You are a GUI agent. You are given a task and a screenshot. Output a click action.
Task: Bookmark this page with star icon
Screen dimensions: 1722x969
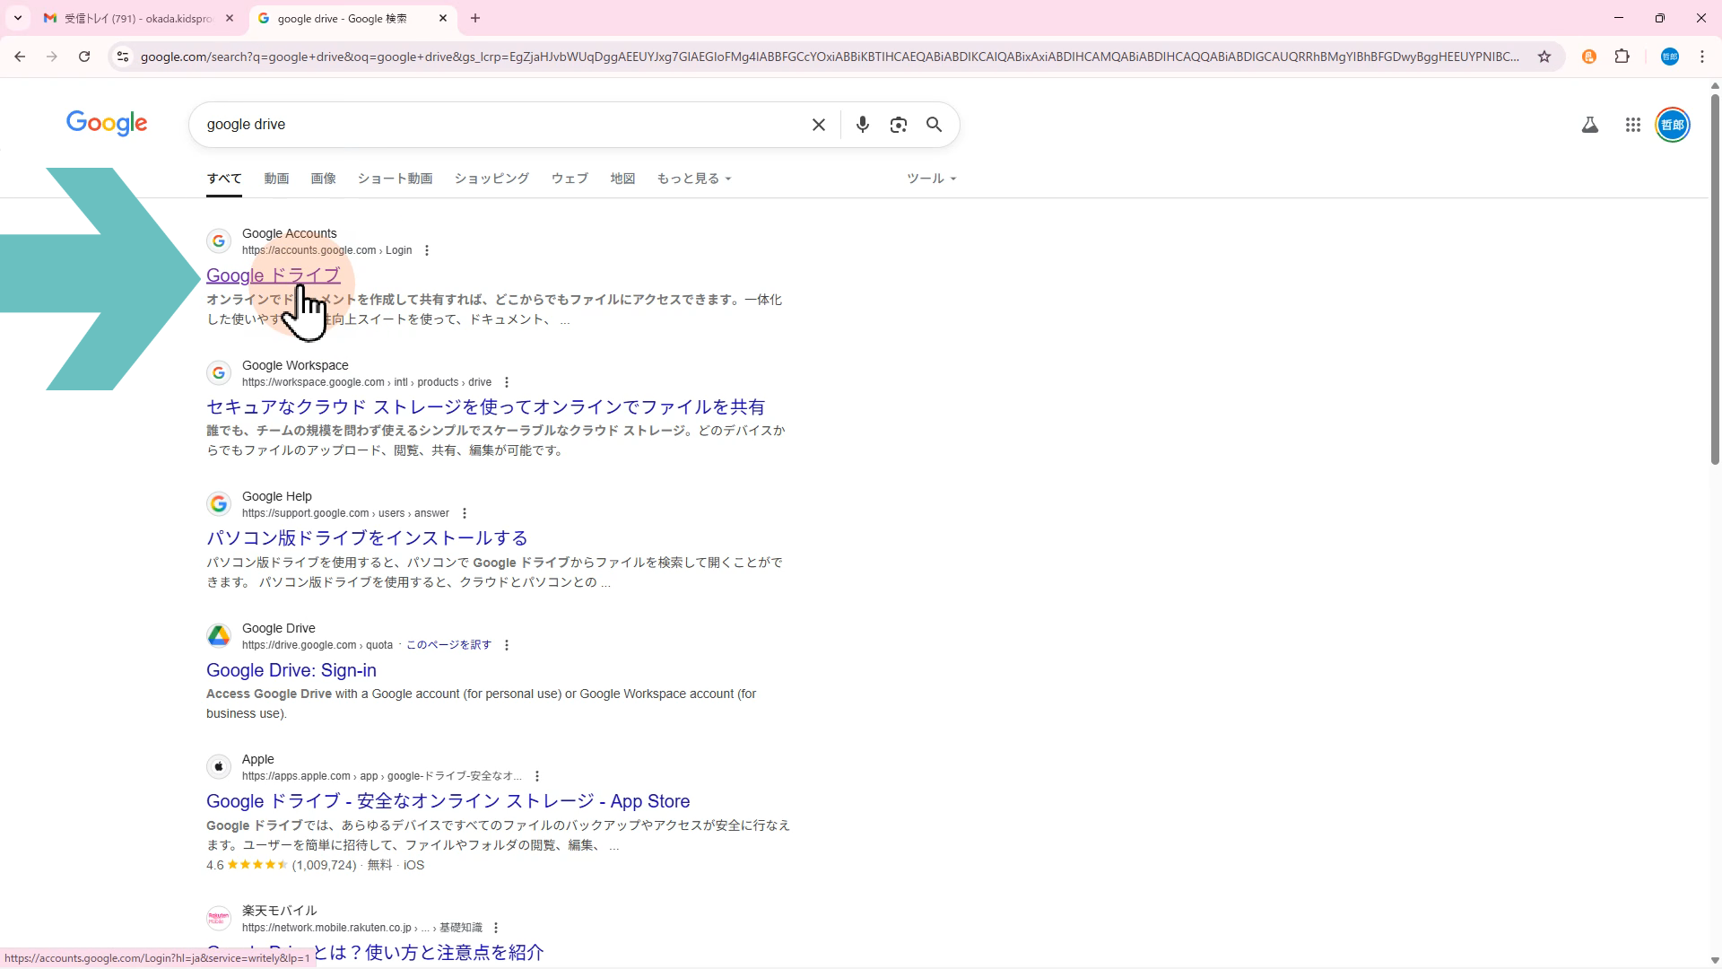(x=1544, y=57)
